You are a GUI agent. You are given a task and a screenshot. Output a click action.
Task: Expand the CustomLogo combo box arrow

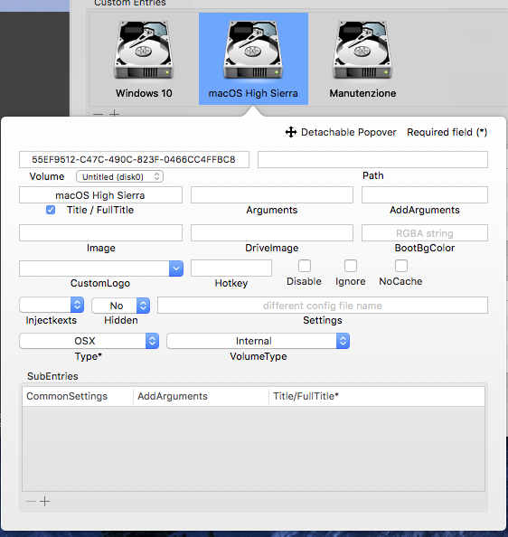176,268
